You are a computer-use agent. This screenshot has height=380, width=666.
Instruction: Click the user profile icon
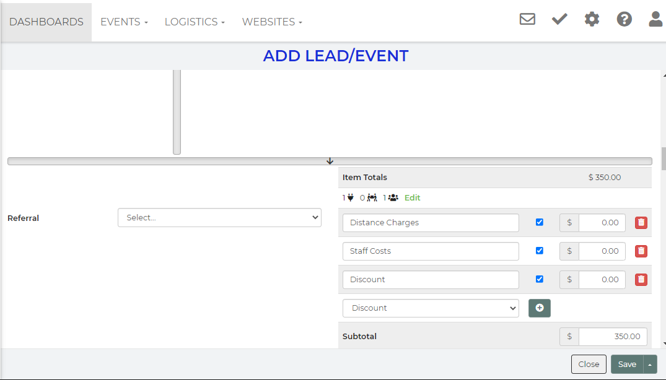click(x=655, y=19)
